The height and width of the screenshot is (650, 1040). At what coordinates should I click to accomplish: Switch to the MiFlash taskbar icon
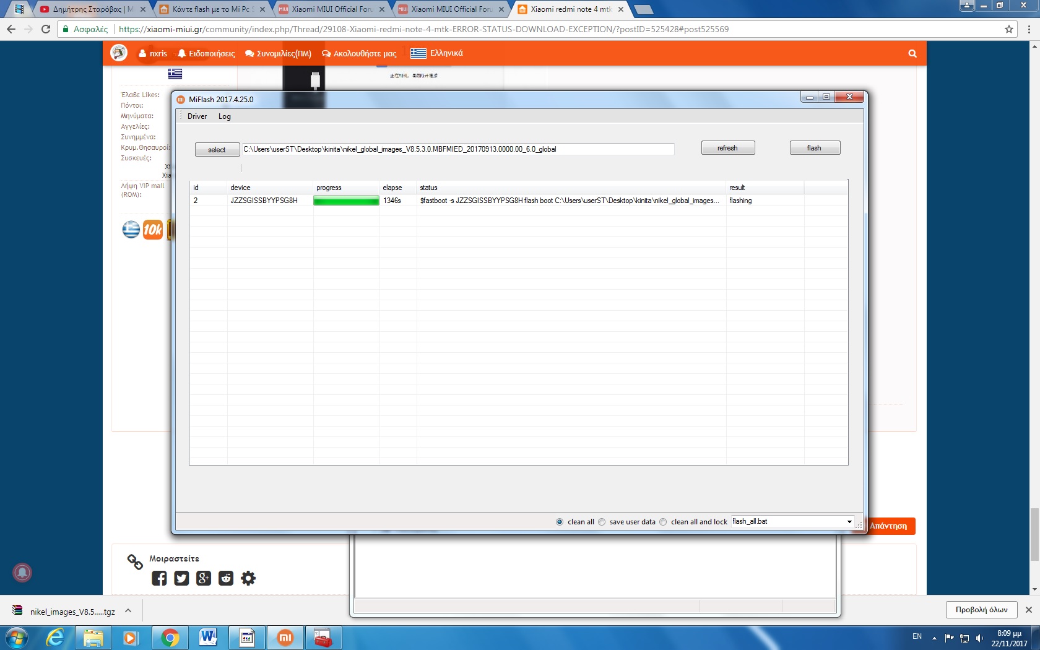click(x=285, y=637)
